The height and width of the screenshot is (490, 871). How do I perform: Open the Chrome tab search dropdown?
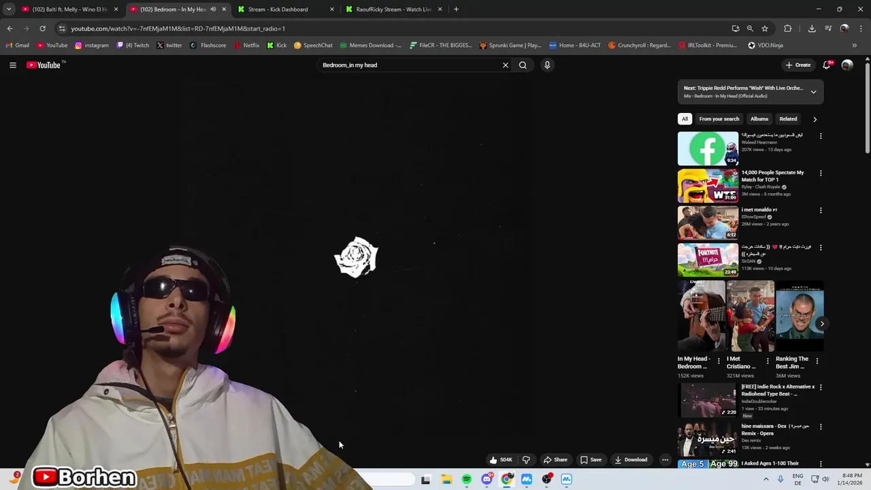point(9,10)
